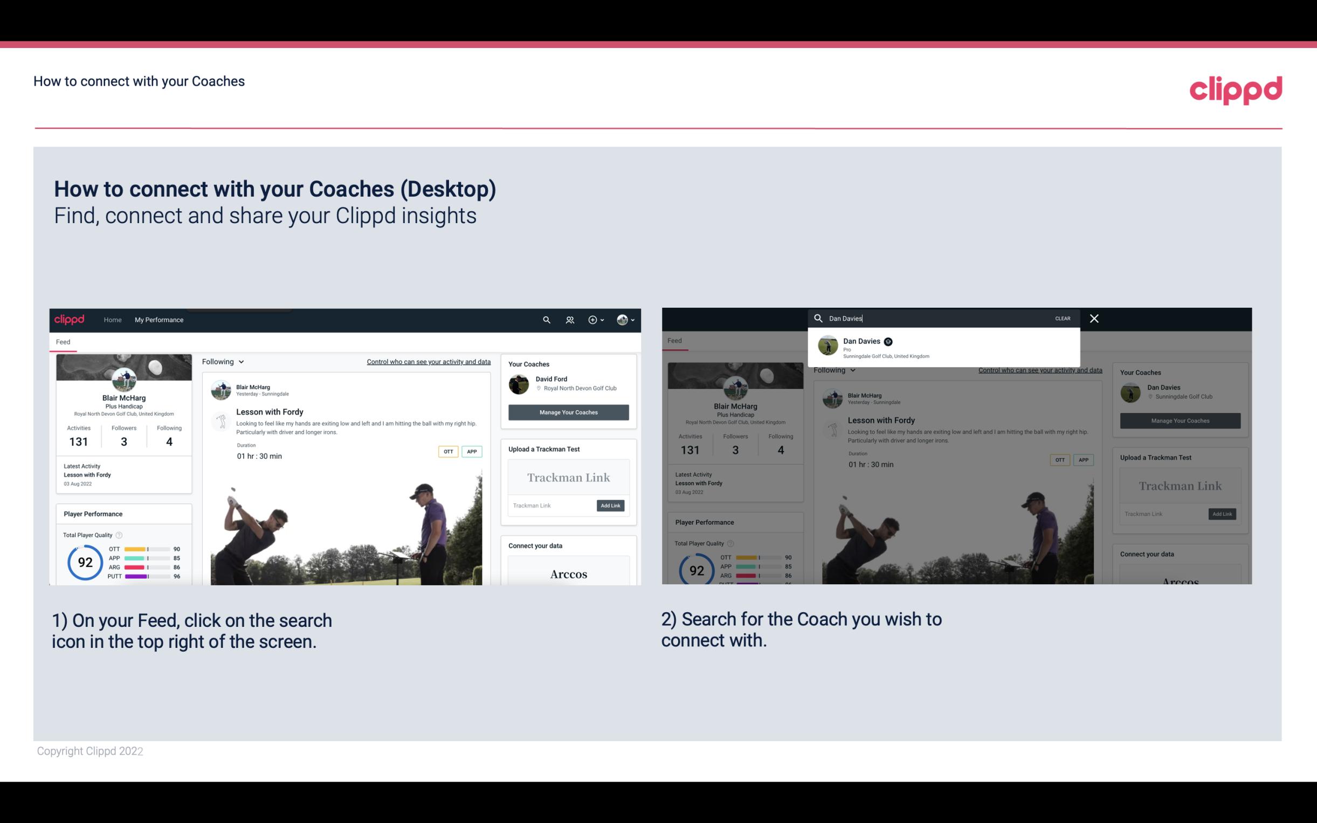The height and width of the screenshot is (823, 1317).
Task: Click the Clippd search icon top right
Action: click(x=546, y=320)
